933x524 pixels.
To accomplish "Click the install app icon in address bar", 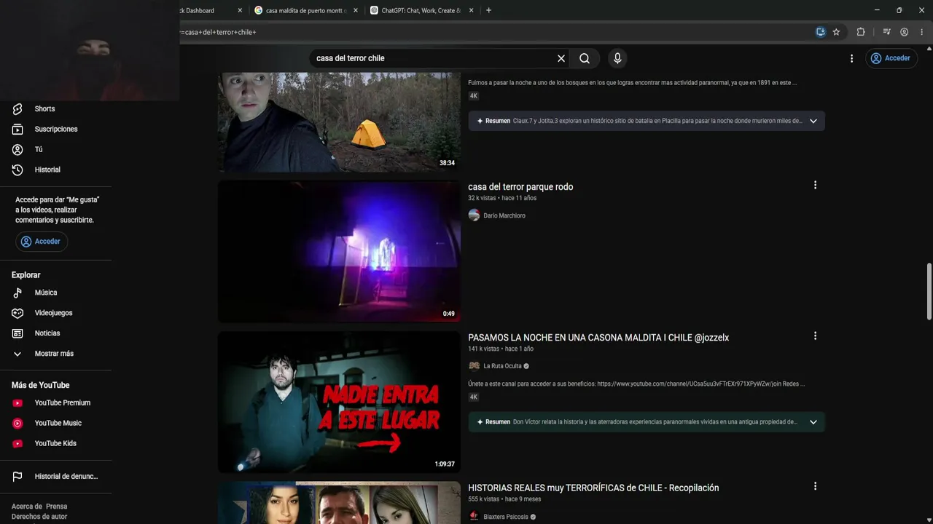I will pyautogui.click(x=821, y=32).
